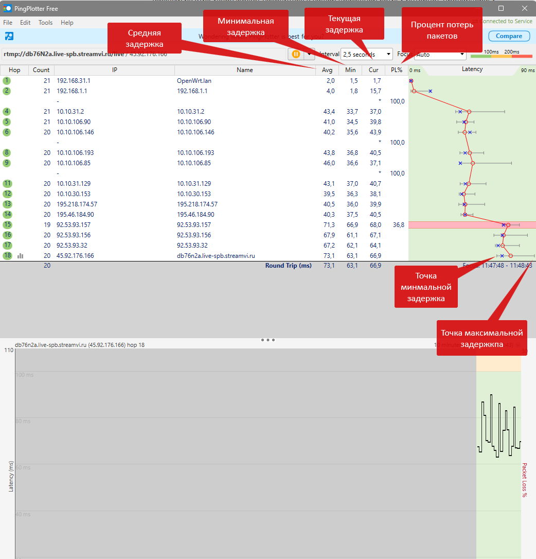This screenshot has width=536, height=559.
Task: Select hop 2 green circle icon
Action: [x=7, y=91]
